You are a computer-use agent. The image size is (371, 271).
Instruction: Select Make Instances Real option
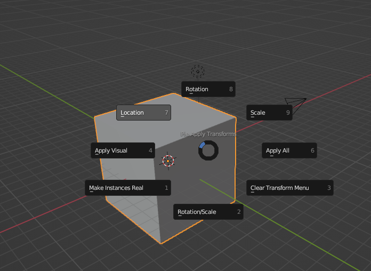[x=128, y=188]
